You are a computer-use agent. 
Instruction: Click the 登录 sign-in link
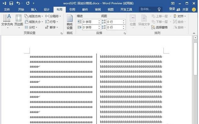(172, 9)
